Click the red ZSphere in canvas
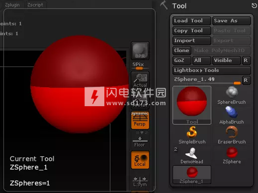 (80, 84)
